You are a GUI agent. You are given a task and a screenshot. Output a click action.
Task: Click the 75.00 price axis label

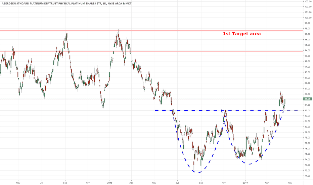(x=307, y=154)
